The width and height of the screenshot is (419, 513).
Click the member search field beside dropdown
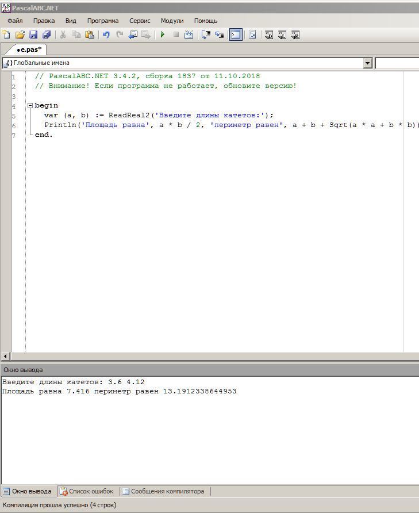tap(397, 63)
